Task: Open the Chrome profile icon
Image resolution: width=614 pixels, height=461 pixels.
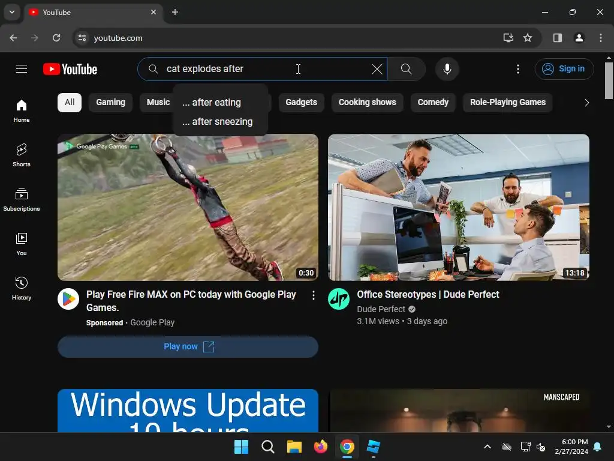Action: 579,38
